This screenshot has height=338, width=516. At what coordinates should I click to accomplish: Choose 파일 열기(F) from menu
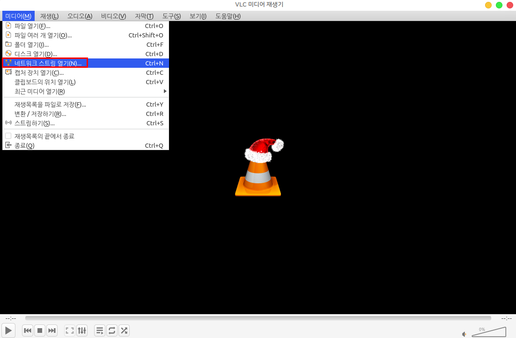32,26
